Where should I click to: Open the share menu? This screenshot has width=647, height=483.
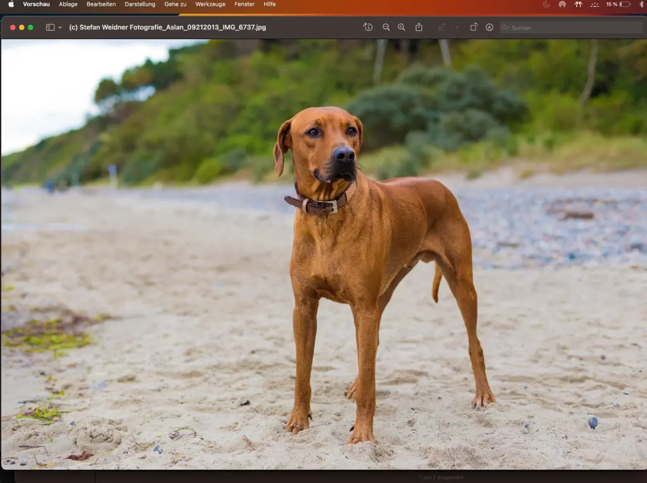click(x=419, y=27)
